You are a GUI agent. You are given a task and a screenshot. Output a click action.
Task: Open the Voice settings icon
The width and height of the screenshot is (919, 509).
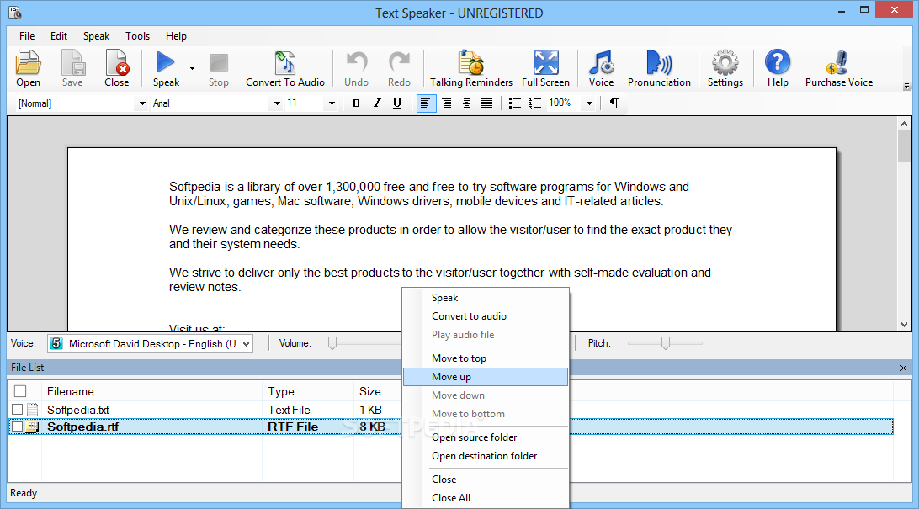coord(601,64)
